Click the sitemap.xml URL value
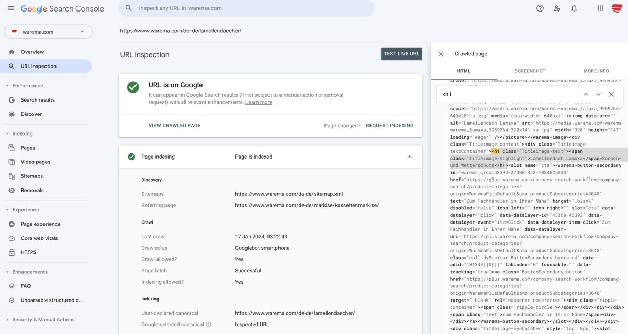The height and width of the screenshot is (334, 628). point(289,194)
